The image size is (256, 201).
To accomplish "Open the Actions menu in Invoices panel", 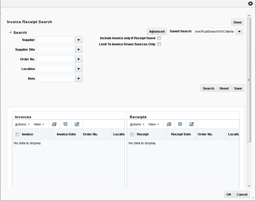I will coord(22,124).
